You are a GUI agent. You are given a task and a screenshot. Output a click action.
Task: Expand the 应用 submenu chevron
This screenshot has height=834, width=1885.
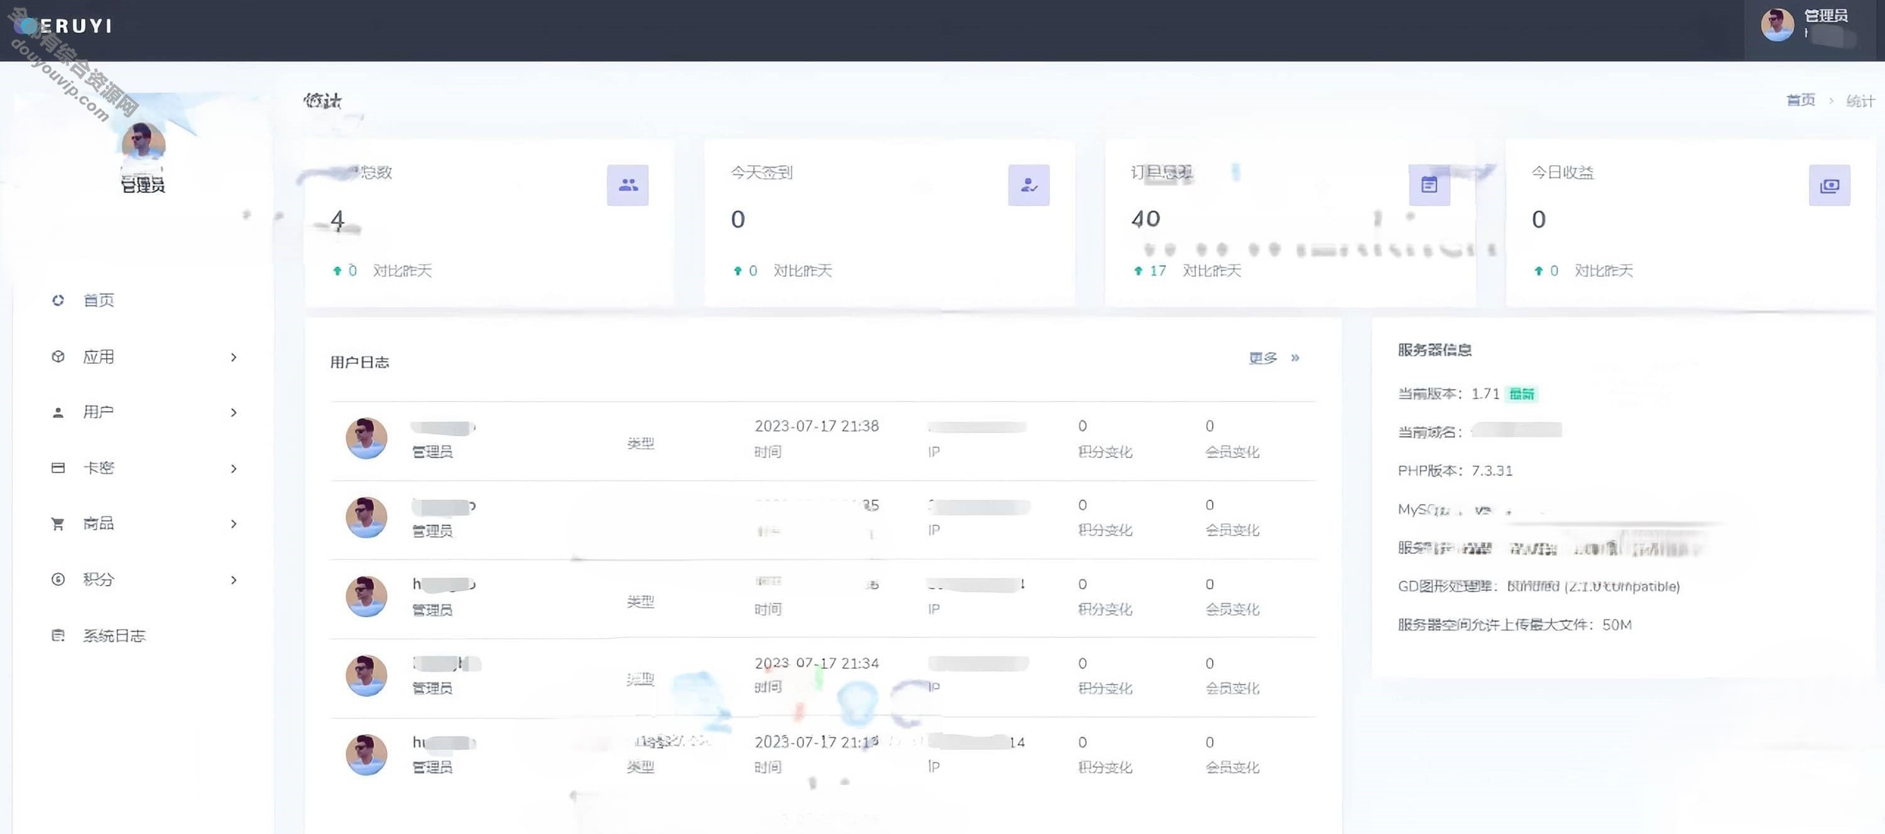pos(234,358)
